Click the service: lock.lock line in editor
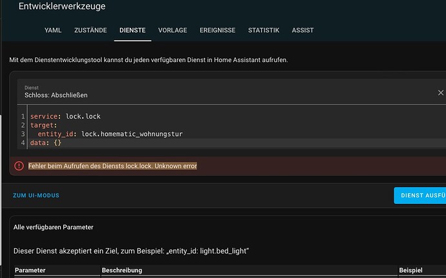 pyautogui.click(x=65, y=117)
